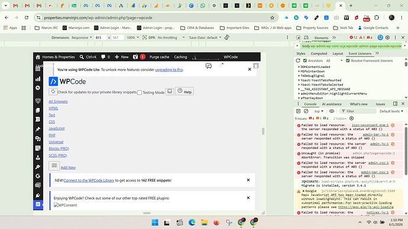Open the analytics bar chart sidebar icon
408x229 pixels.
tap(38, 79)
